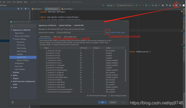Click the Run Anything terminal icon
The height and width of the screenshot is (108, 186).
pyautogui.click(x=167, y=5)
